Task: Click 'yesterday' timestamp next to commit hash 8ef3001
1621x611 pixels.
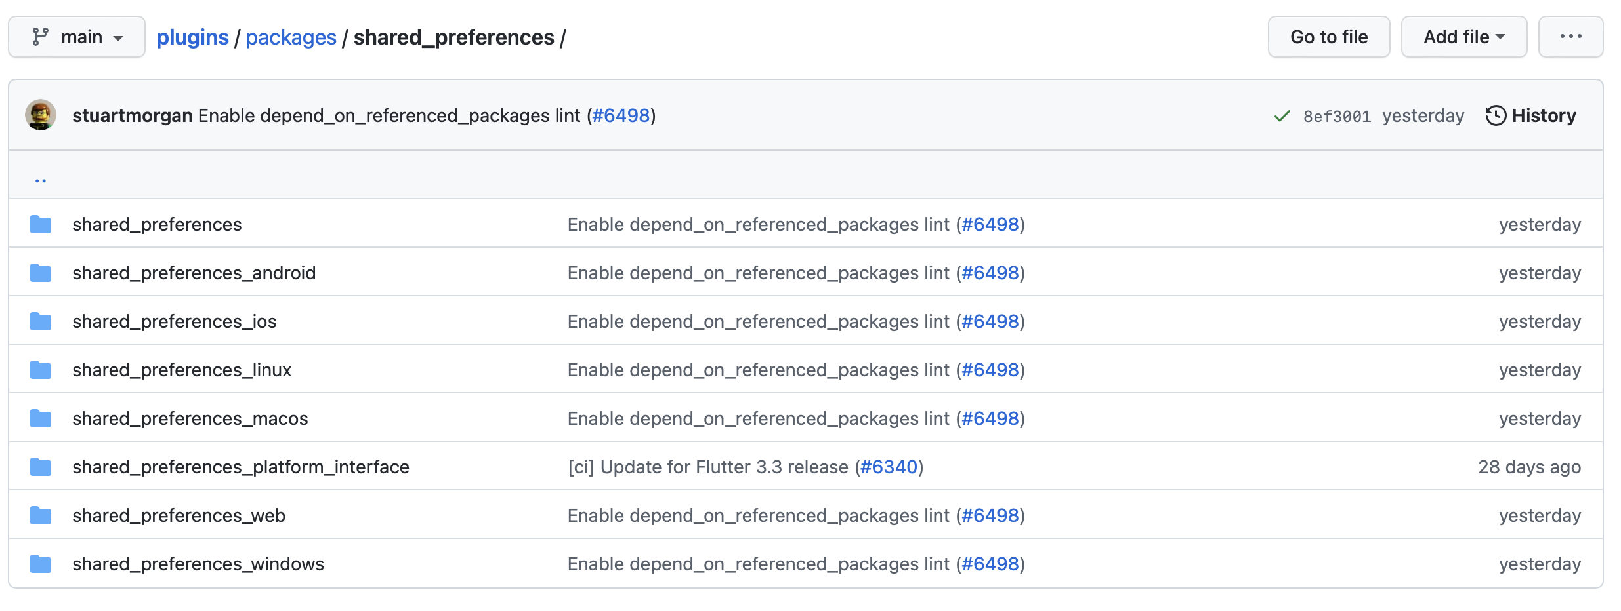Action: click(1423, 115)
